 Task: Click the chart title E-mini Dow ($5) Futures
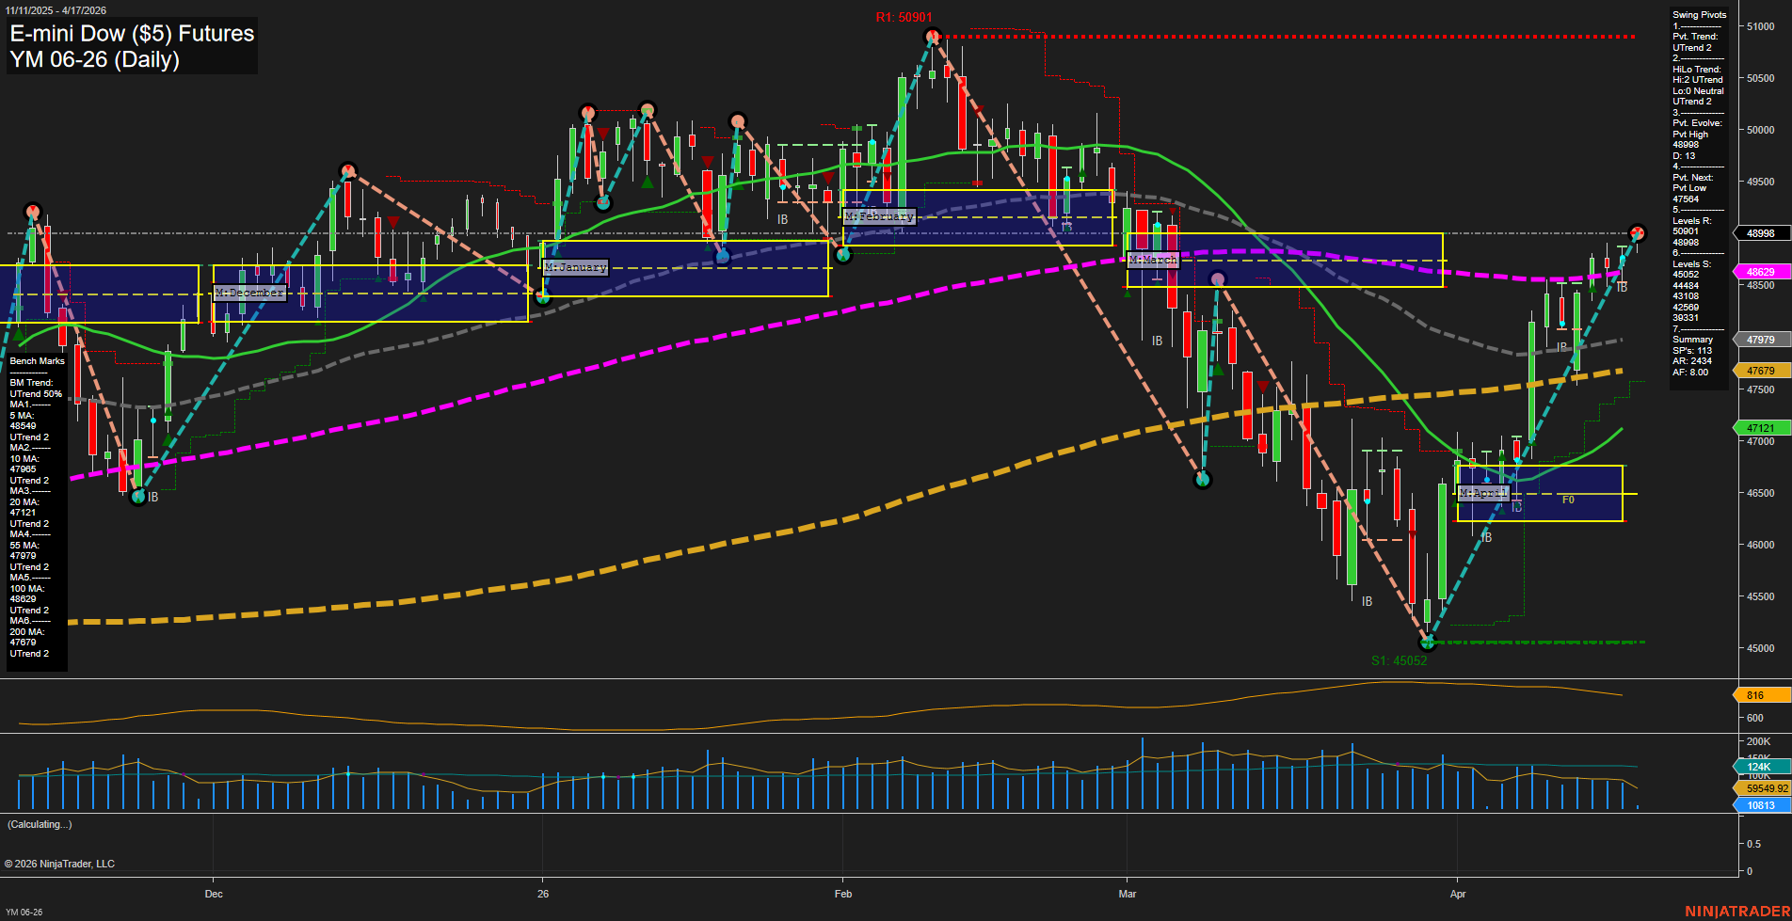[132, 34]
